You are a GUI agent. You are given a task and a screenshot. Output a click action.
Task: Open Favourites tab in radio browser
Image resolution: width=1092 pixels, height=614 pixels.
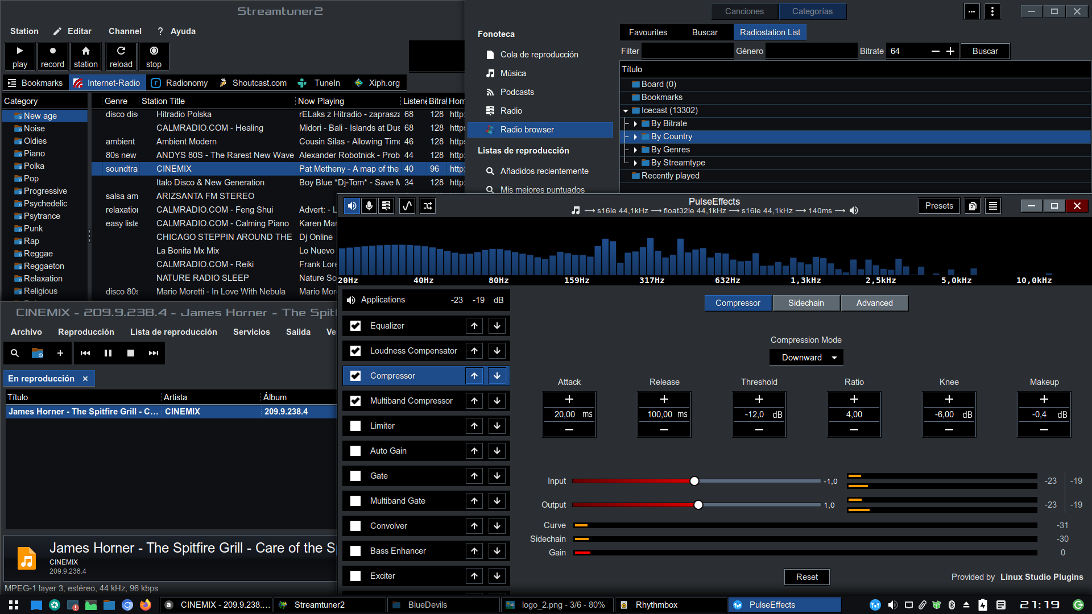(648, 32)
